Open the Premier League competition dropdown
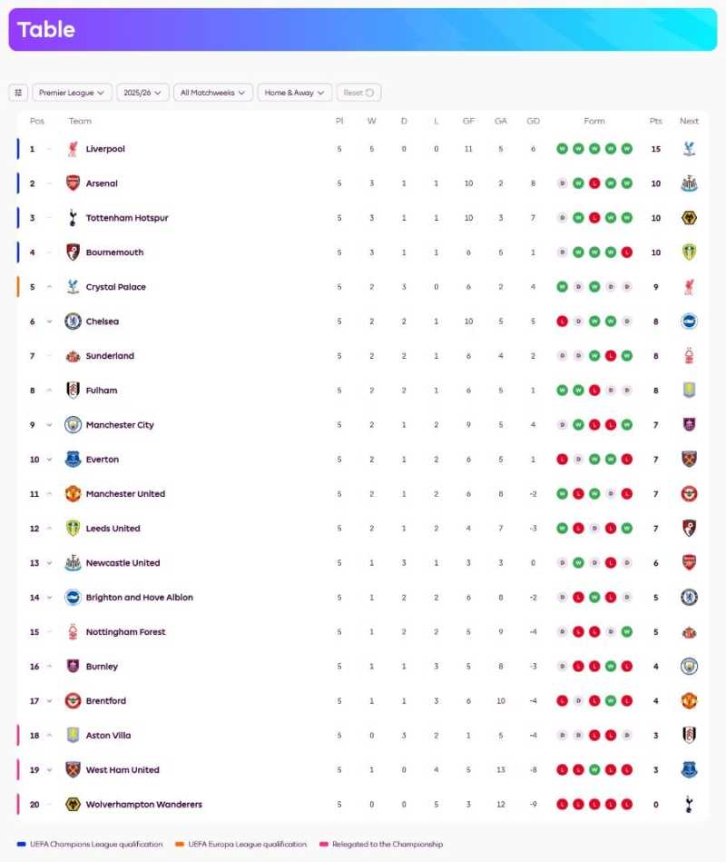726x862 pixels. [x=72, y=92]
